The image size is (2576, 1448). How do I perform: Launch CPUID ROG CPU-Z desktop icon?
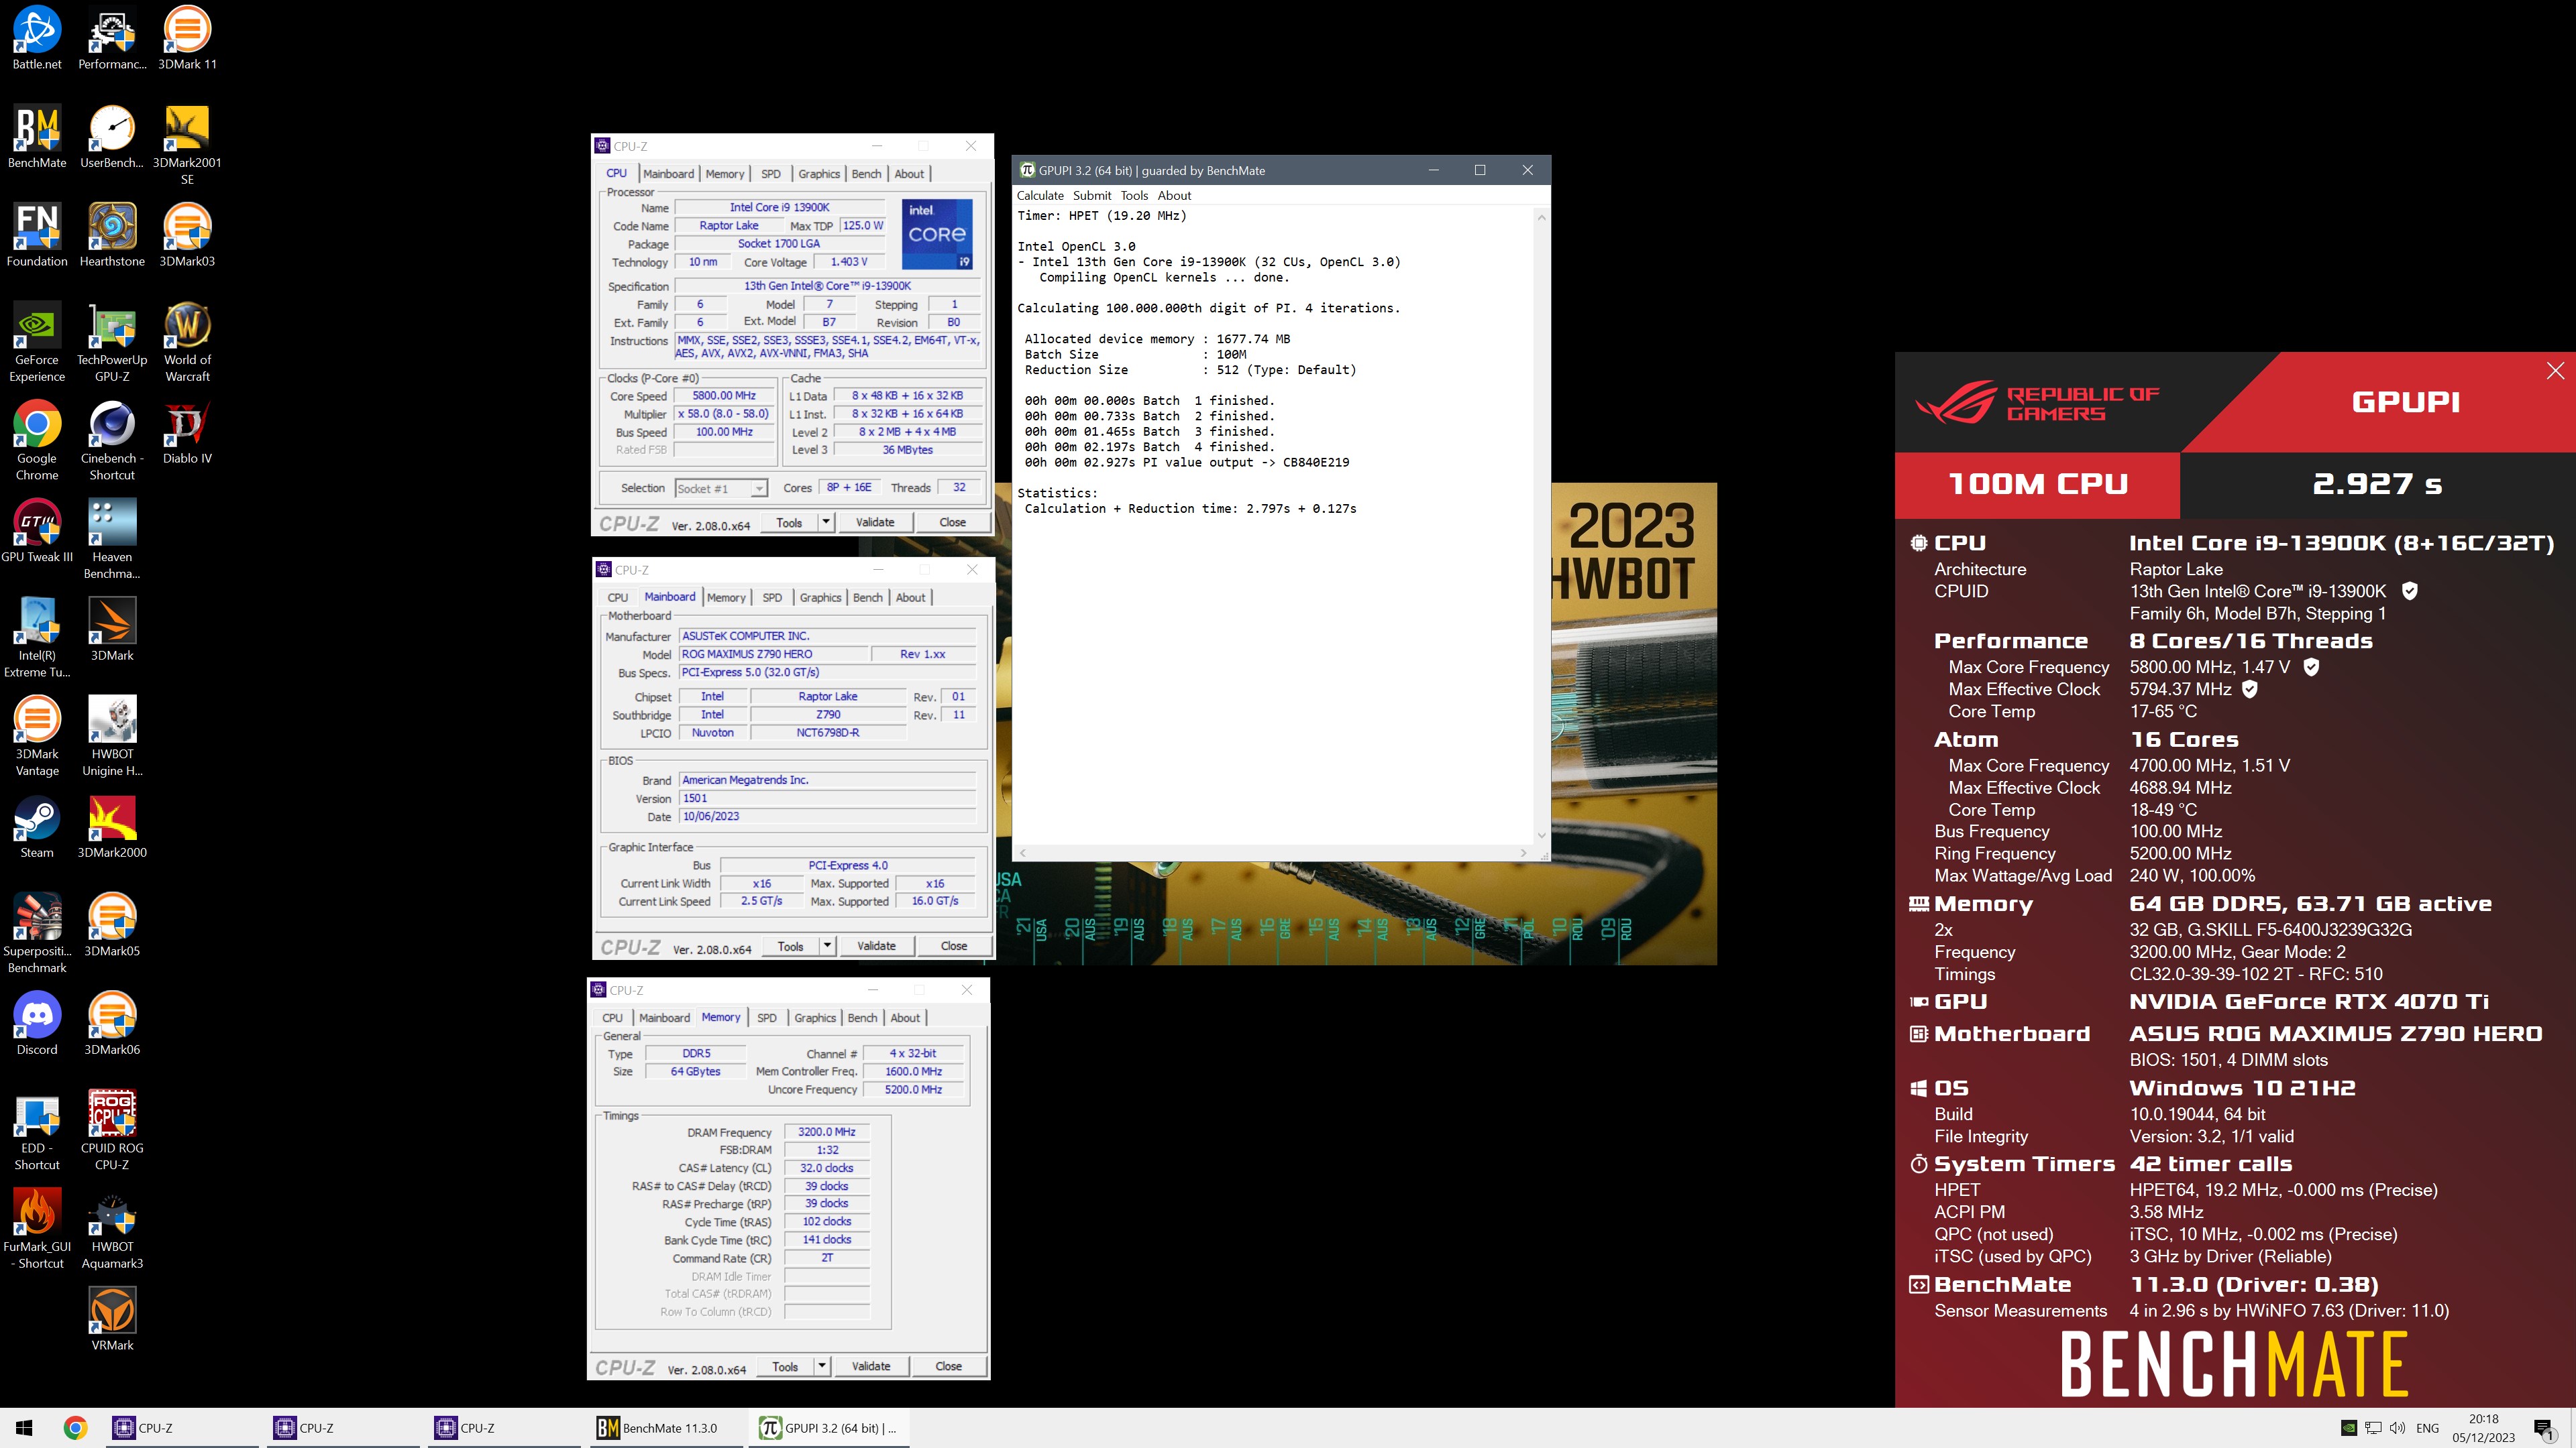(x=112, y=1130)
